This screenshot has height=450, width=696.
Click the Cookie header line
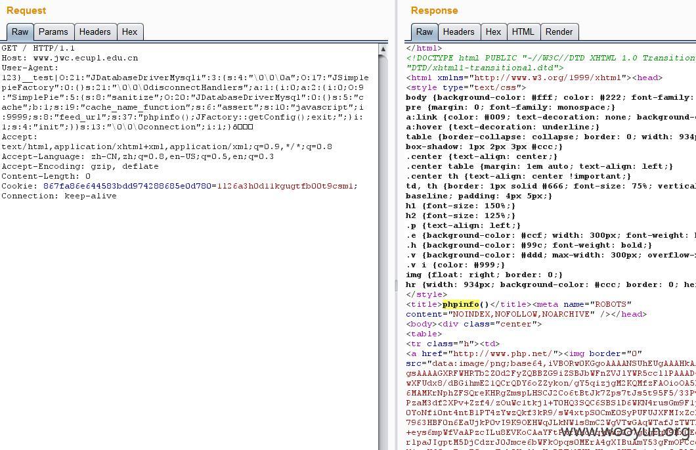[179, 186]
